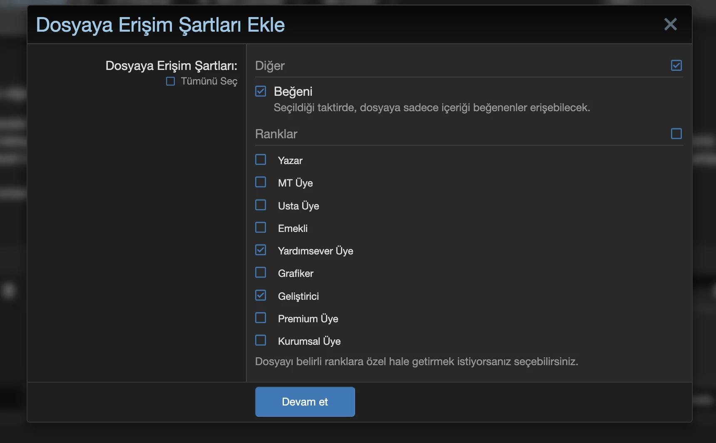Uncheck the Geliştirici checkbox

click(x=261, y=296)
